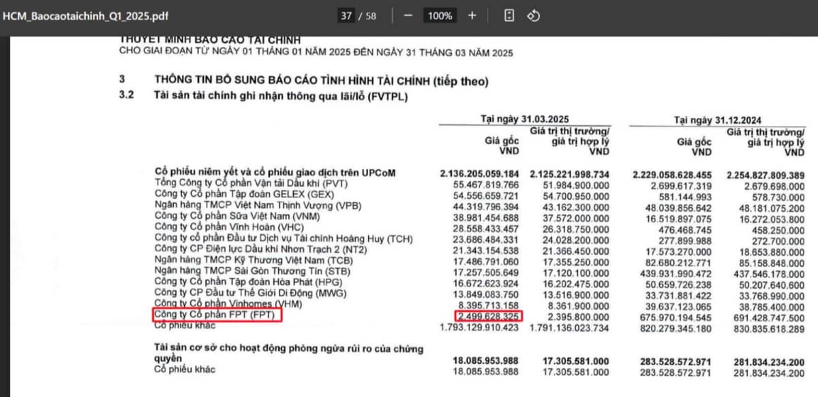Edit the 100% zoom level field
The image size is (818, 397).
439,16
